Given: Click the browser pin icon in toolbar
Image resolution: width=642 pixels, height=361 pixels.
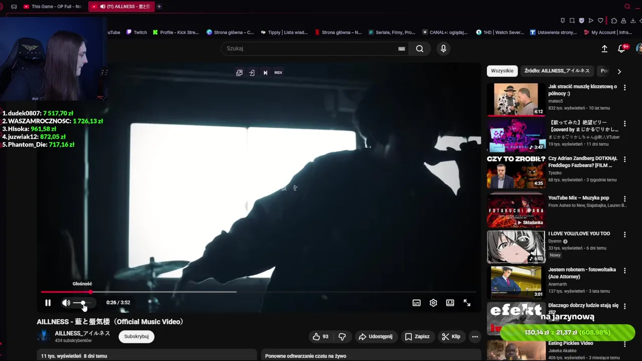Looking at the screenshot, I should pos(563,21).
